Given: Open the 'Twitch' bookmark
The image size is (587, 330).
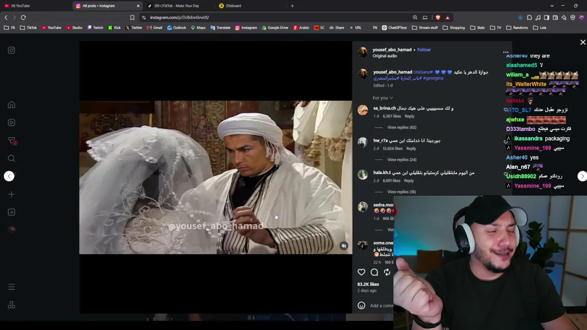Looking at the screenshot, I should point(95,27).
